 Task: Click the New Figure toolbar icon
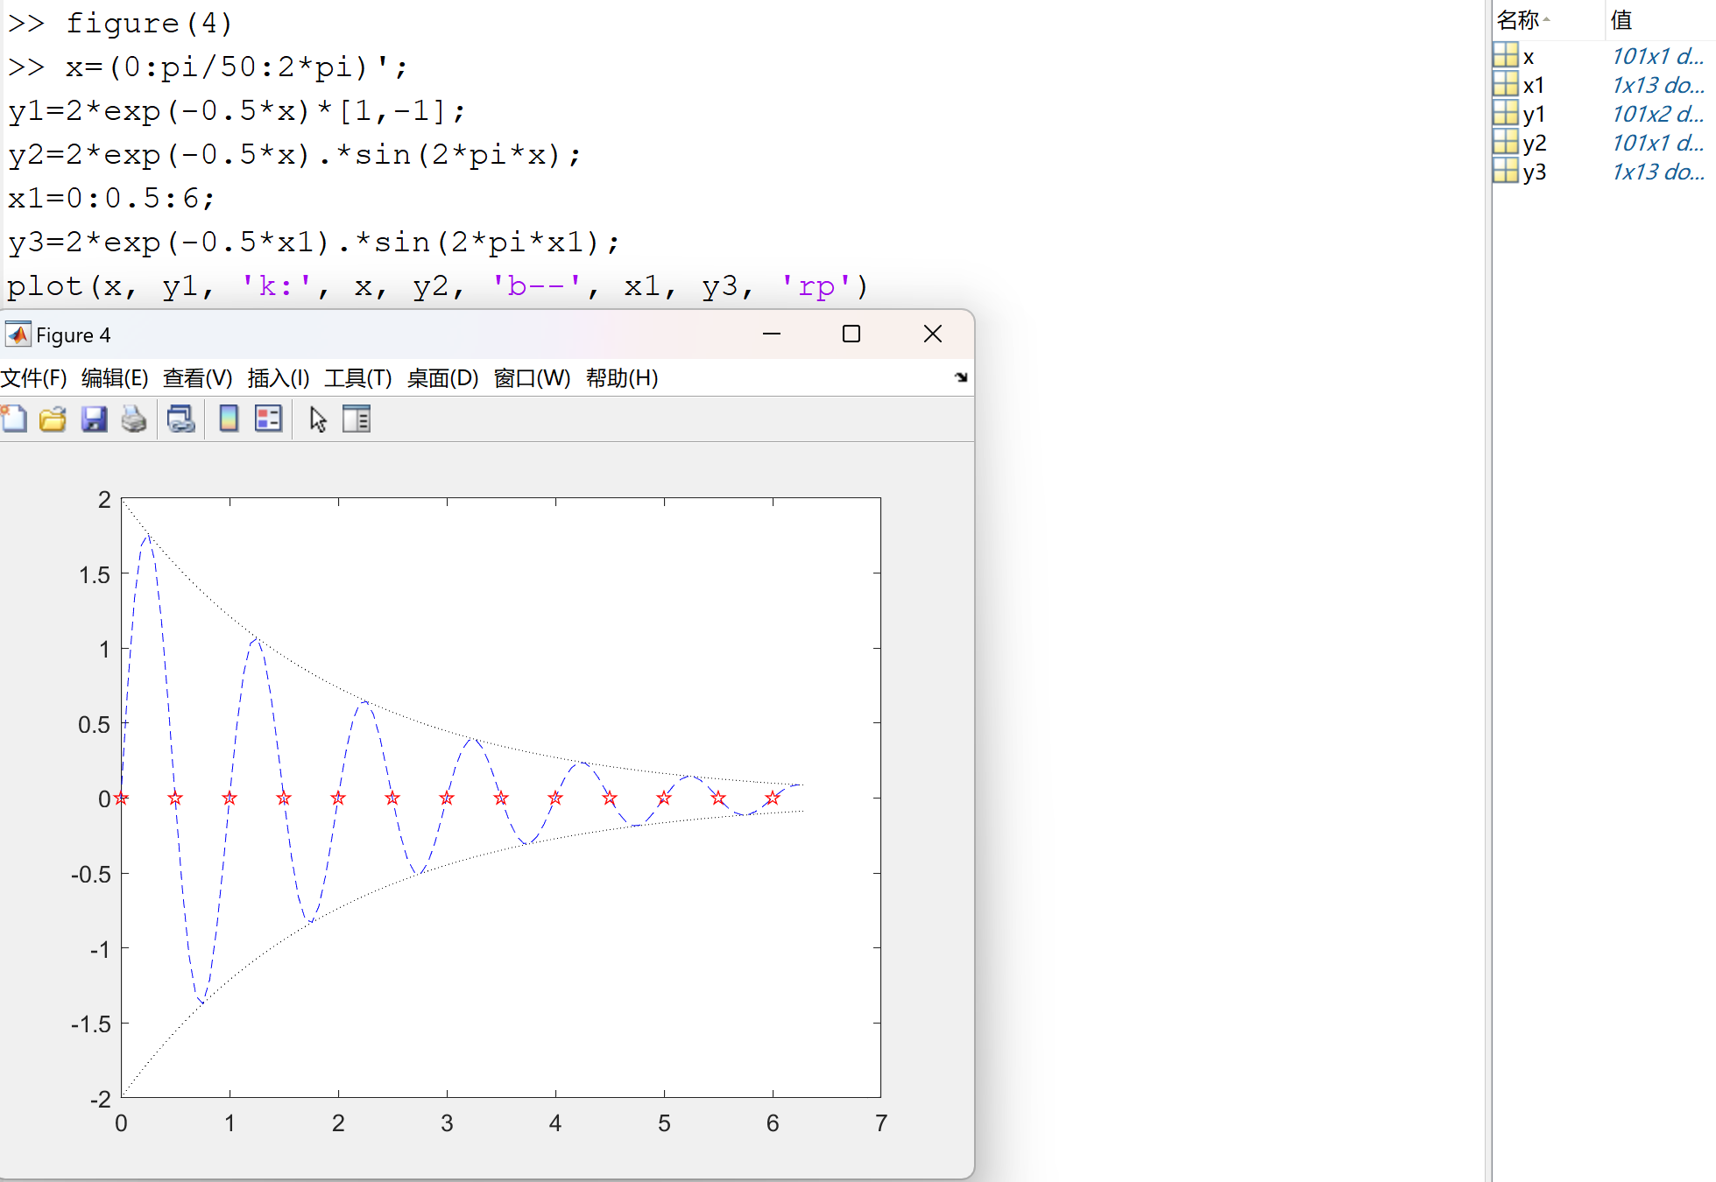(14, 419)
